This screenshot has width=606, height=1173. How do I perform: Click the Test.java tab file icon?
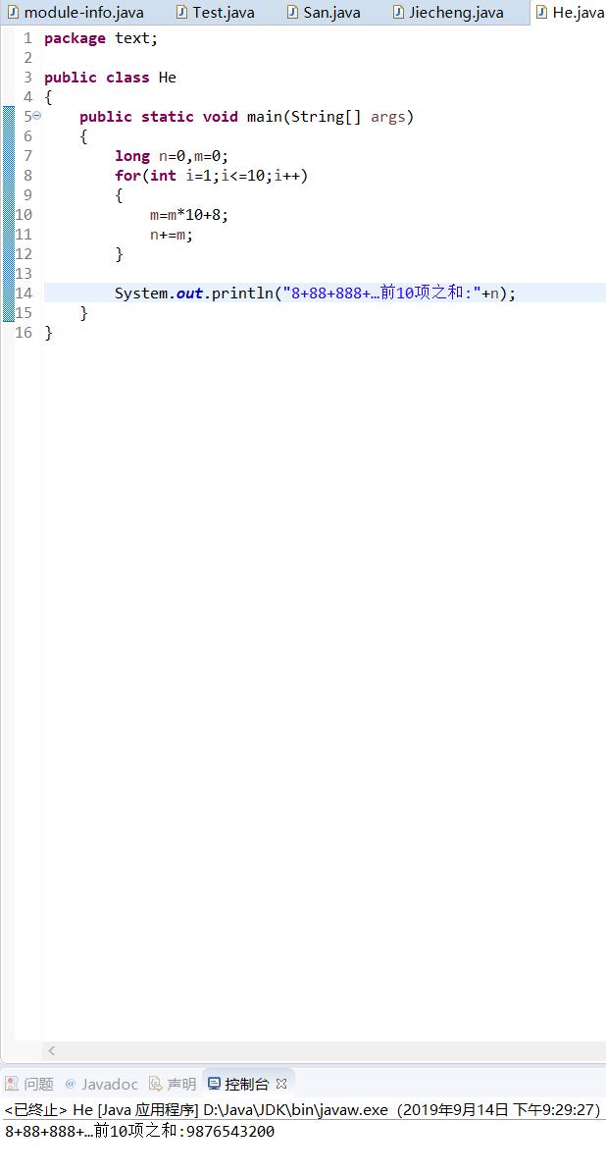(x=180, y=13)
